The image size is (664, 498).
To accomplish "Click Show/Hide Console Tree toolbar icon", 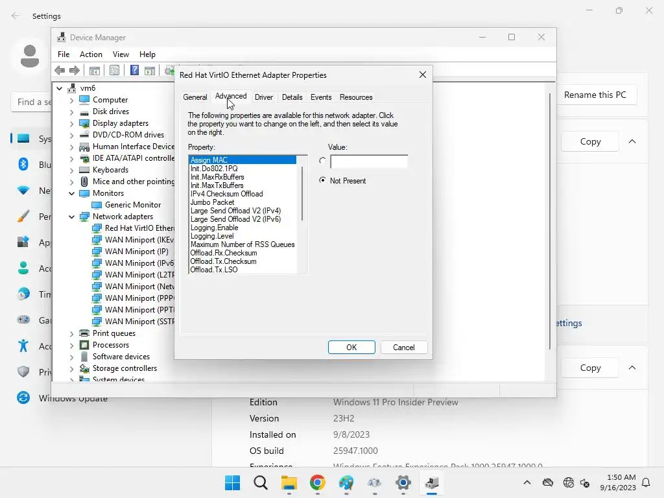I will click(95, 70).
